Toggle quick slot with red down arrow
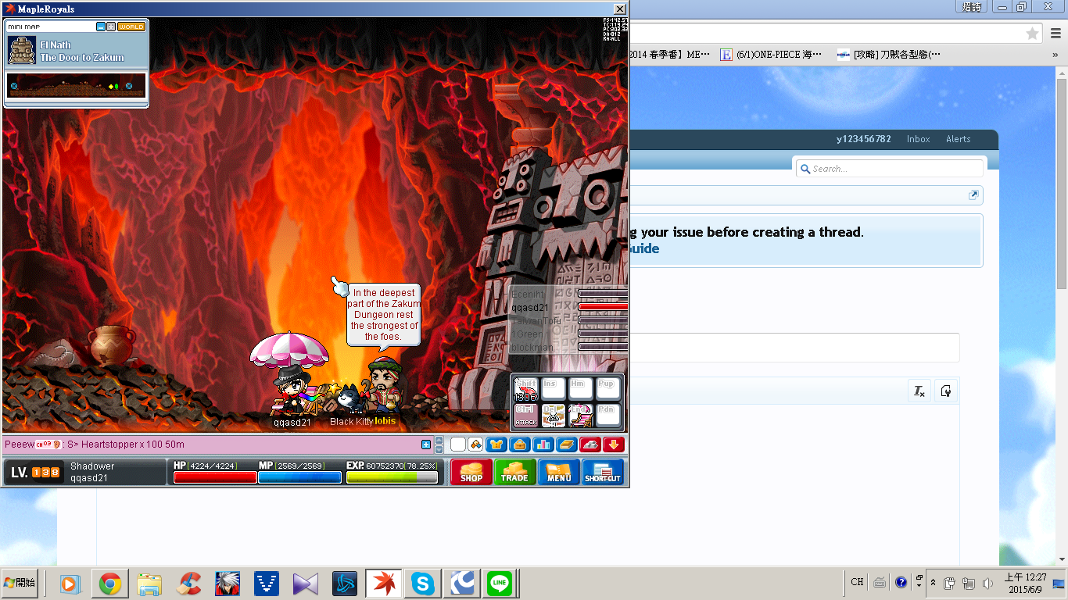This screenshot has width=1068, height=600. (x=614, y=445)
